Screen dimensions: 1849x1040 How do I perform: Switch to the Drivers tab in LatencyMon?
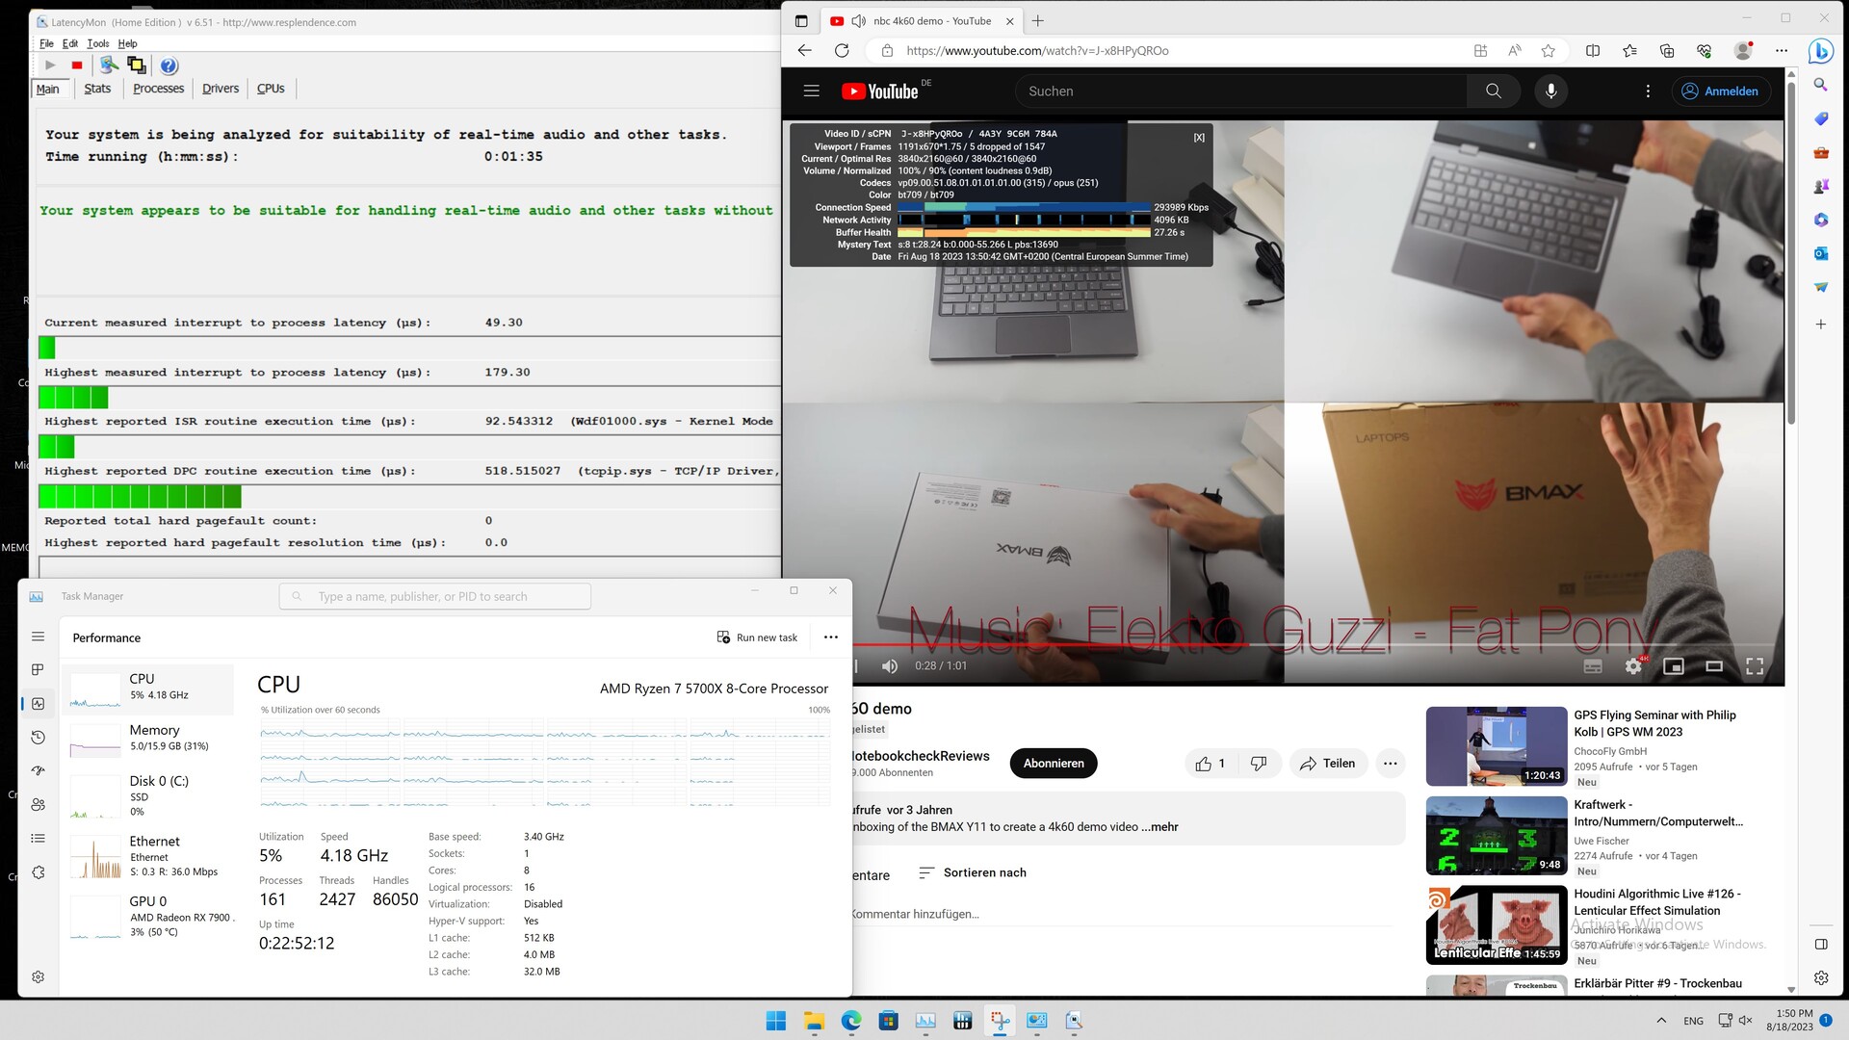pos(221,89)
